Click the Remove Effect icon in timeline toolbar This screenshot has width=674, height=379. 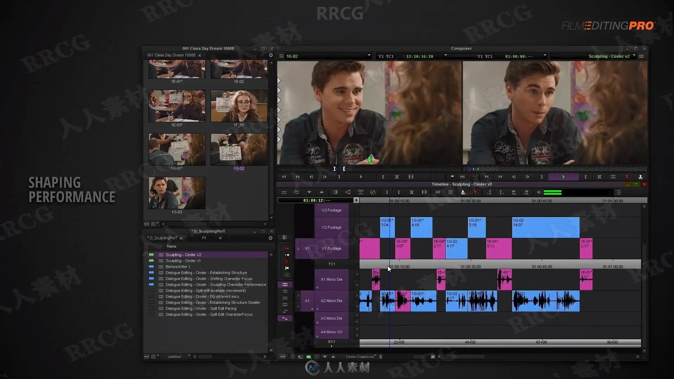pos(373,192)
